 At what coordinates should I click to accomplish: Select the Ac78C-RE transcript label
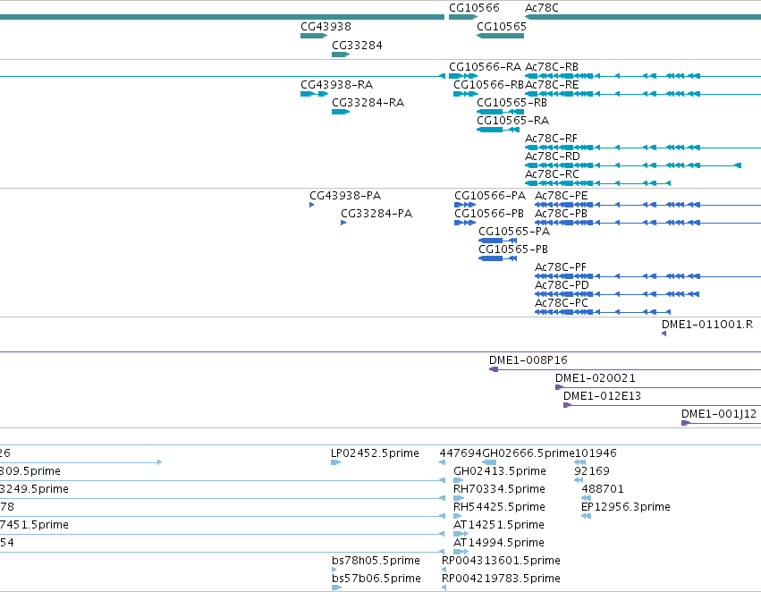point(552,84)
